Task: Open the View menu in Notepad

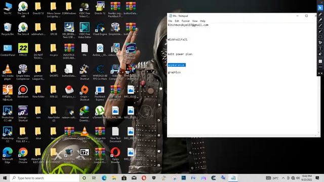Action: point(195,21)
